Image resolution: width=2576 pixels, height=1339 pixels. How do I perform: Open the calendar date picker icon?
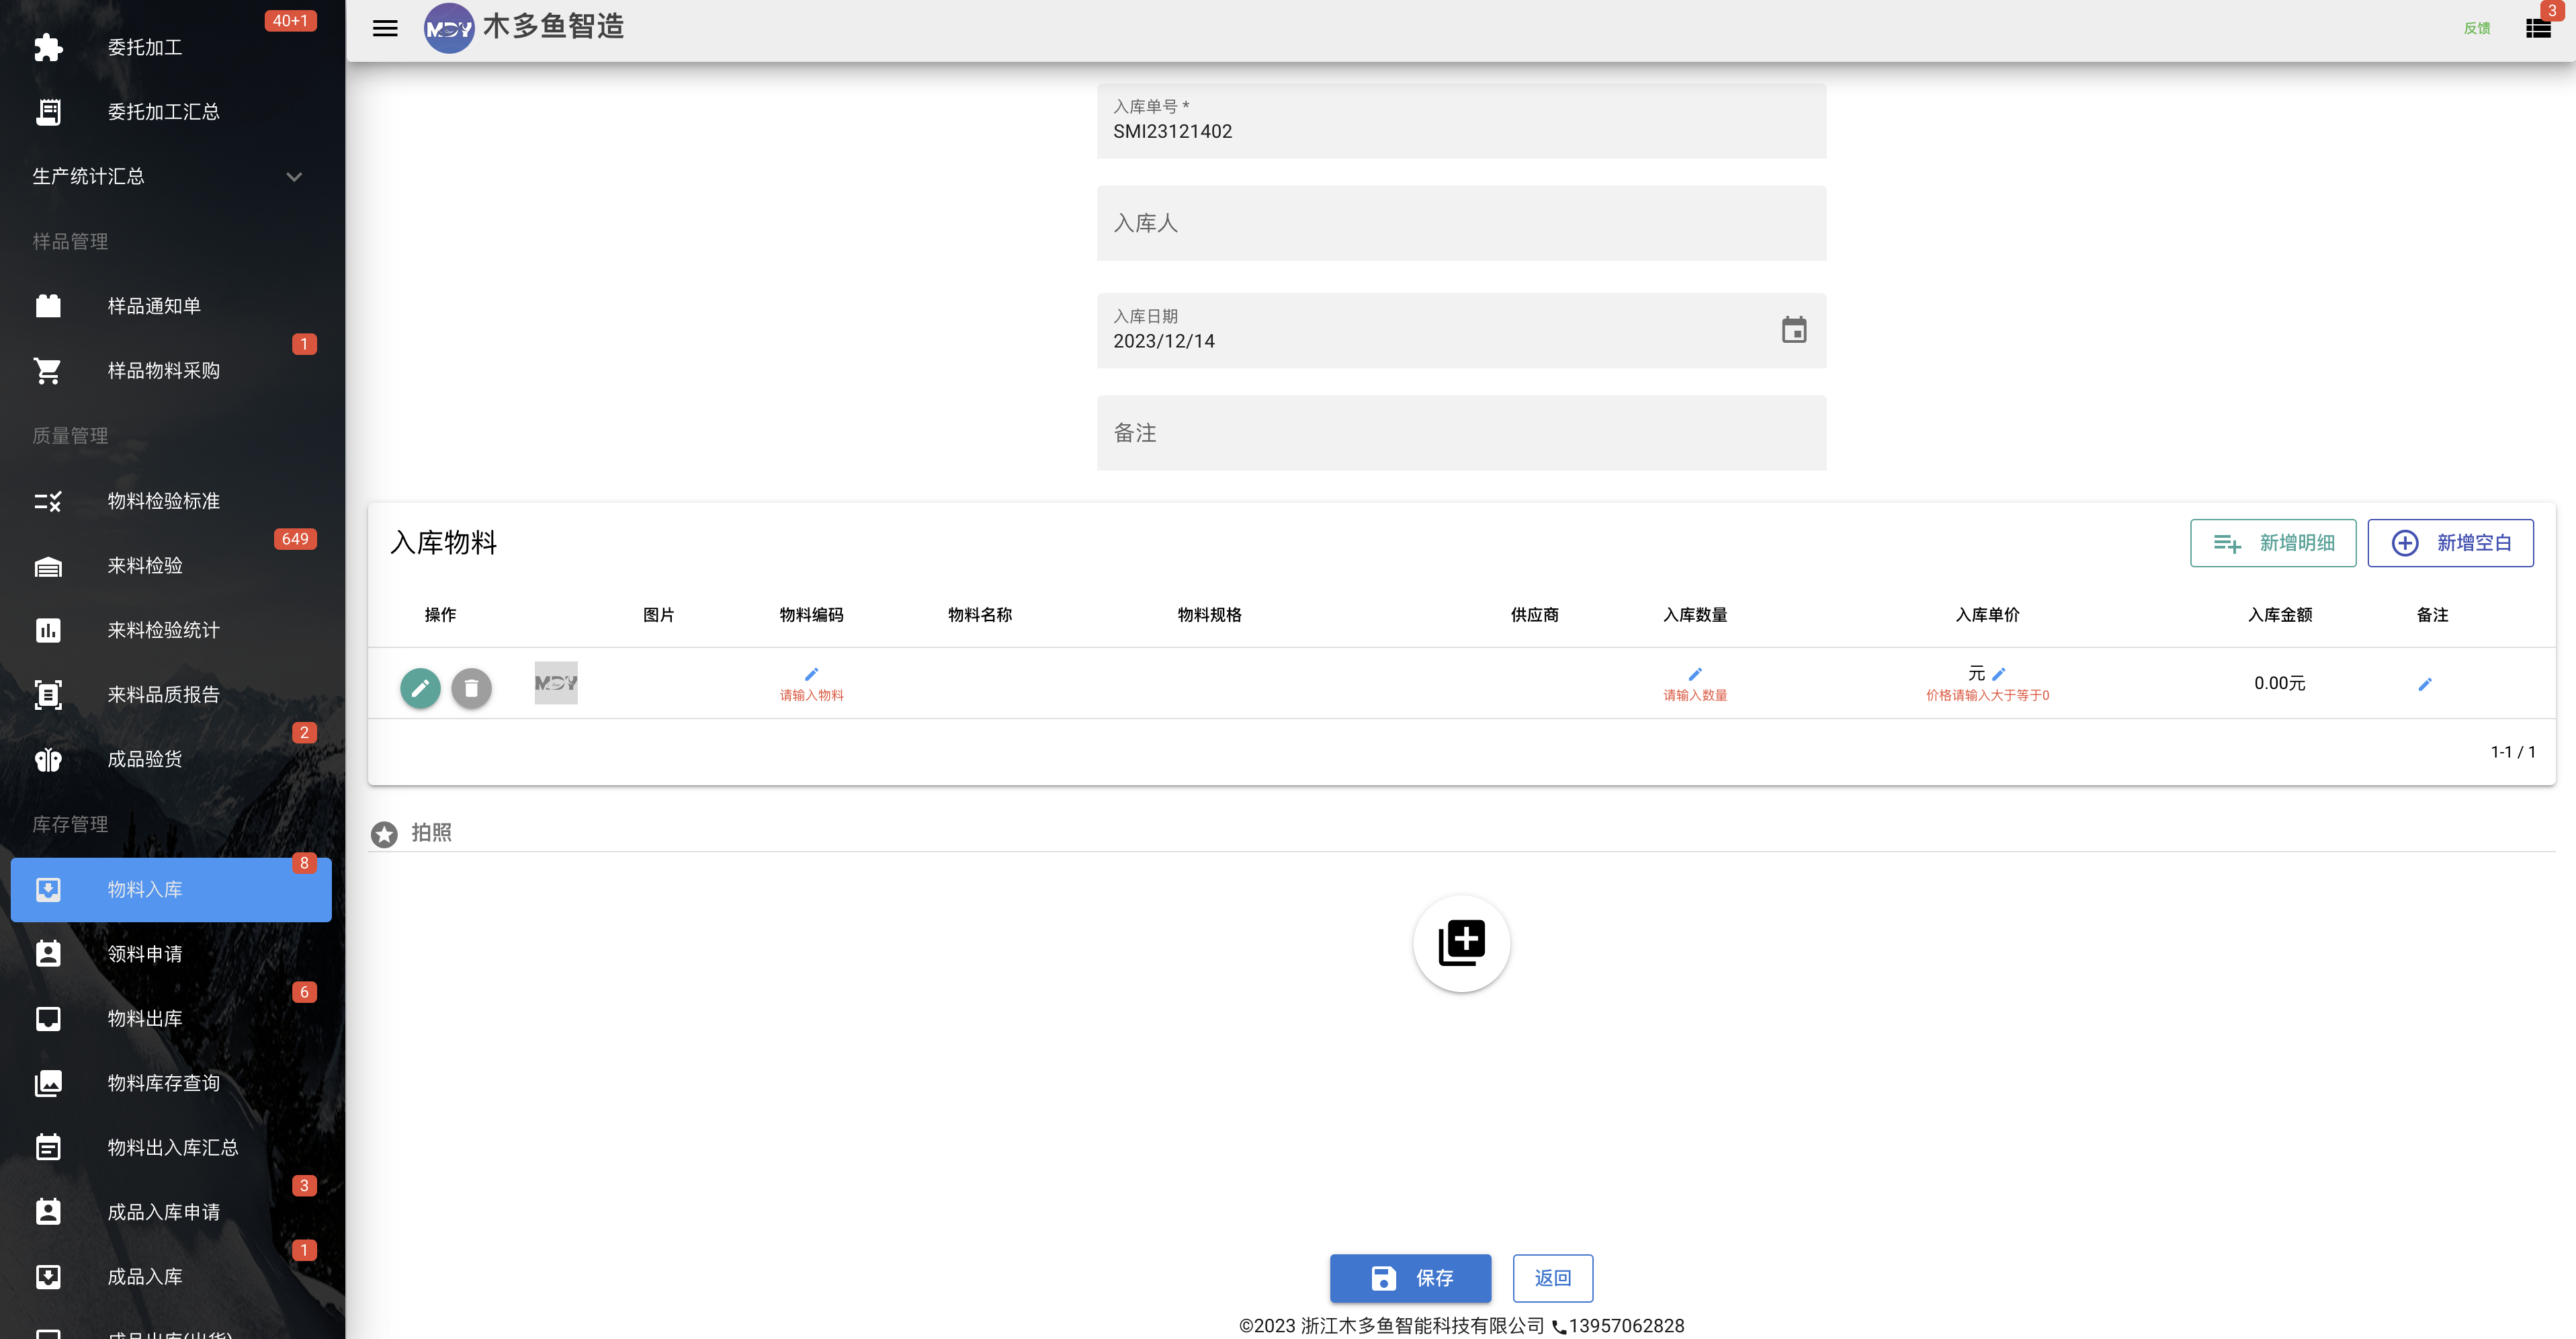click(x=1794, y=329)
